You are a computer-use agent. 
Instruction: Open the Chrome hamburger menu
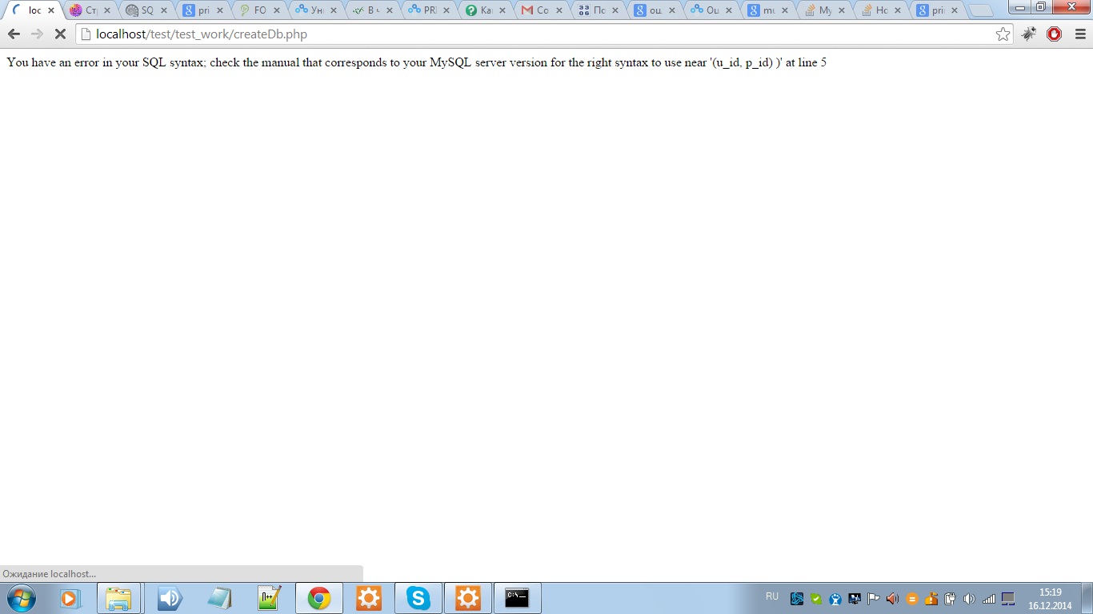coord(1079,34)
